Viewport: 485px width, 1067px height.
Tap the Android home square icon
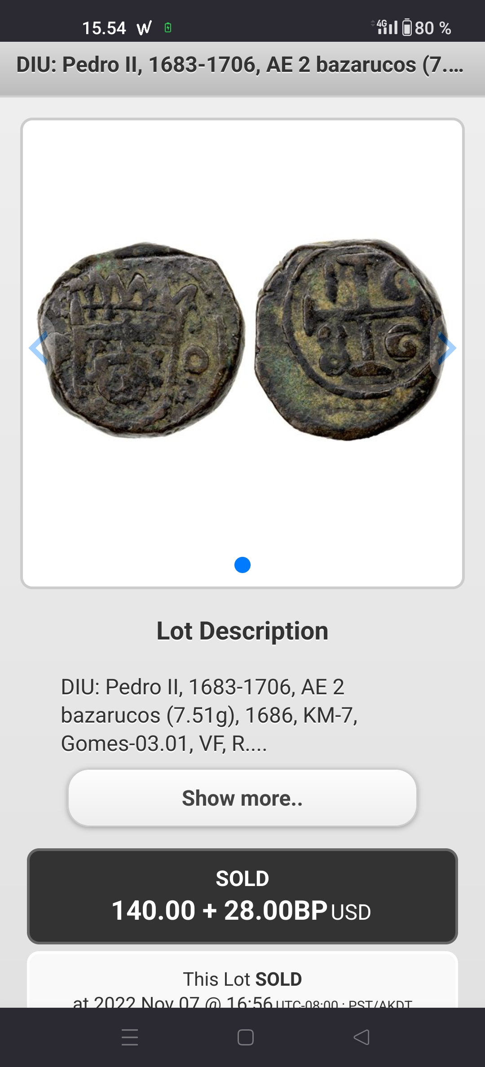(x=245, y=1037)
